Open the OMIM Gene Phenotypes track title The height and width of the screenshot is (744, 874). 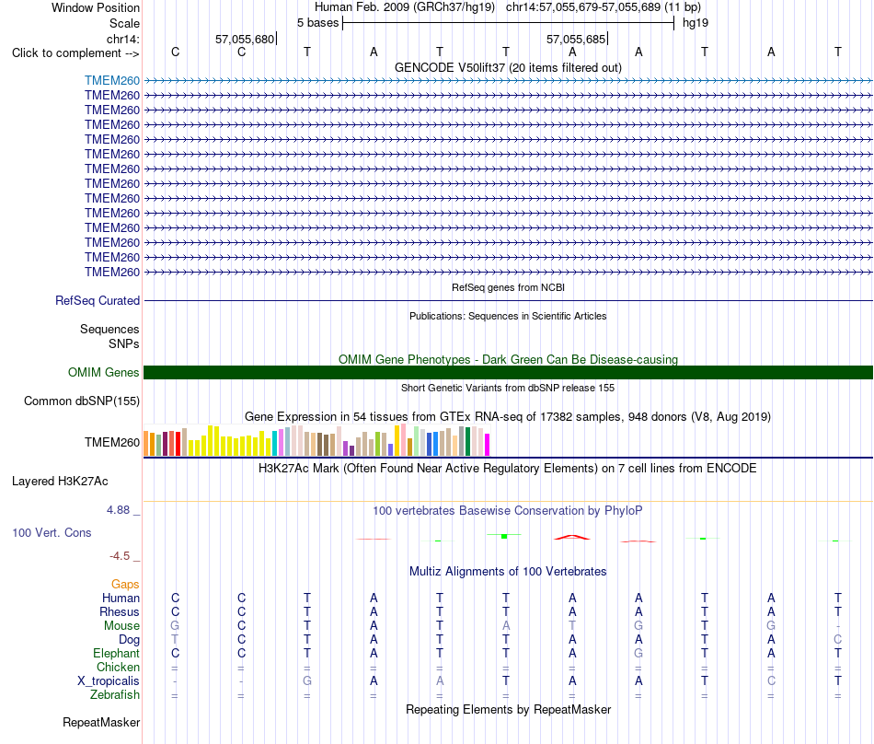(x=508, y=359)
